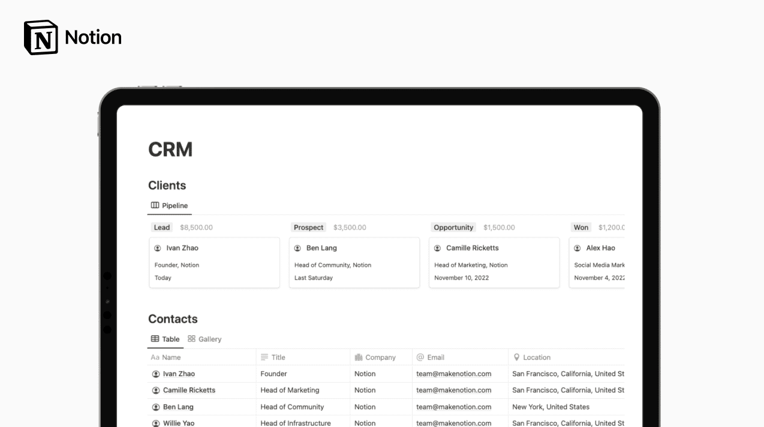Image resolution: width=764 pixels, height=427 pixels.
Task: Click the person icon on Alex Hao card
Action: 577,248
